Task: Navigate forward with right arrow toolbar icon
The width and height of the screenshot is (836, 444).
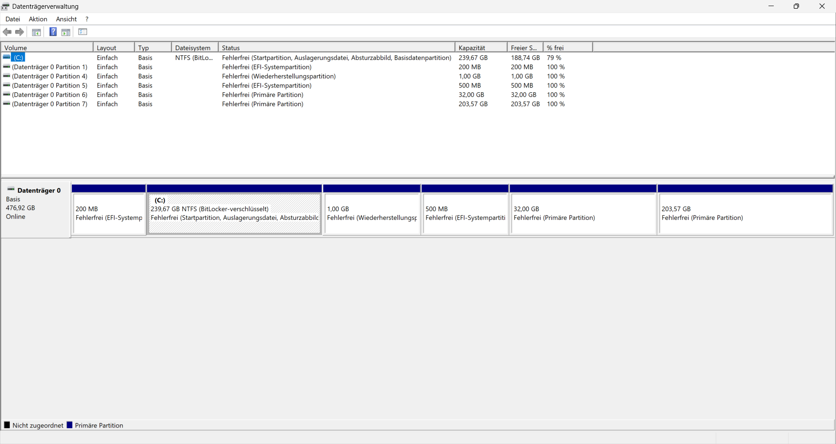Action: 20,32
